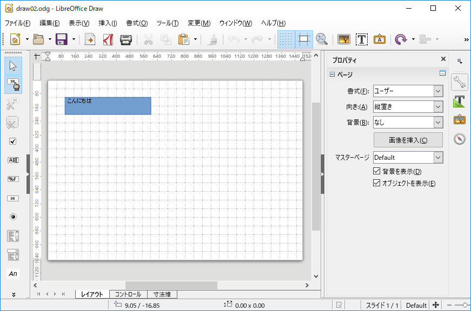Screen dimensions: 471x311
Task: Open the ウィンドウ menu
Action: pos(236,23)
